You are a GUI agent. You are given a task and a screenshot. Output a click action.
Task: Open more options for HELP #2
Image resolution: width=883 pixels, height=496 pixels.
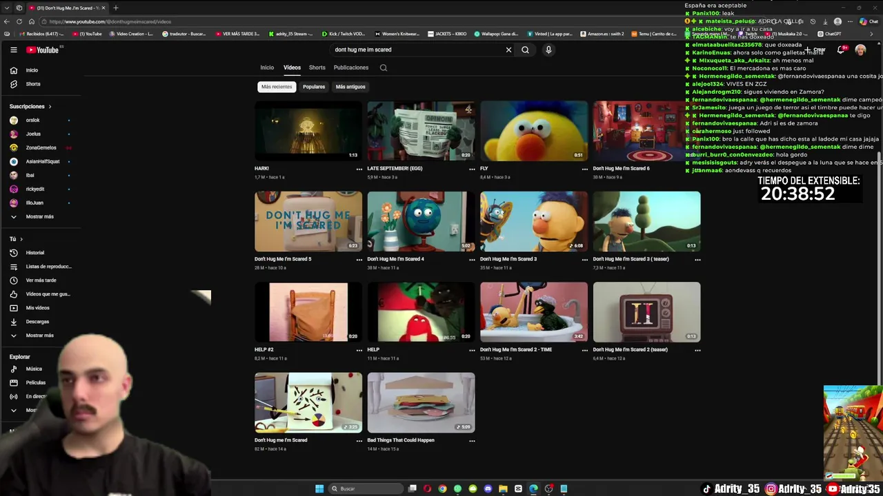click(x=359, y=350)
